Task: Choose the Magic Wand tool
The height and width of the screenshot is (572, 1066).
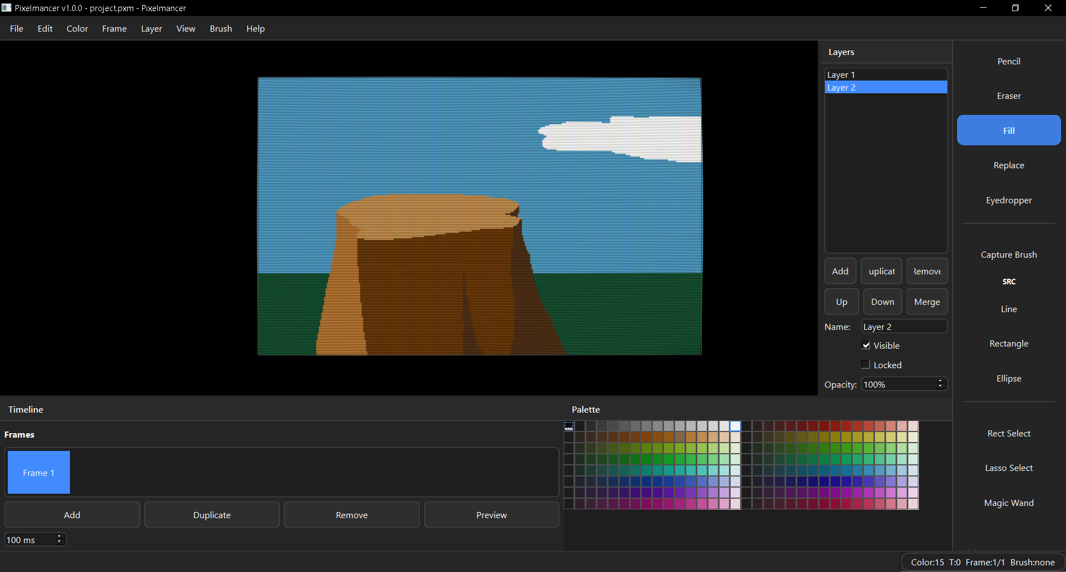Action: point(1008,503)
